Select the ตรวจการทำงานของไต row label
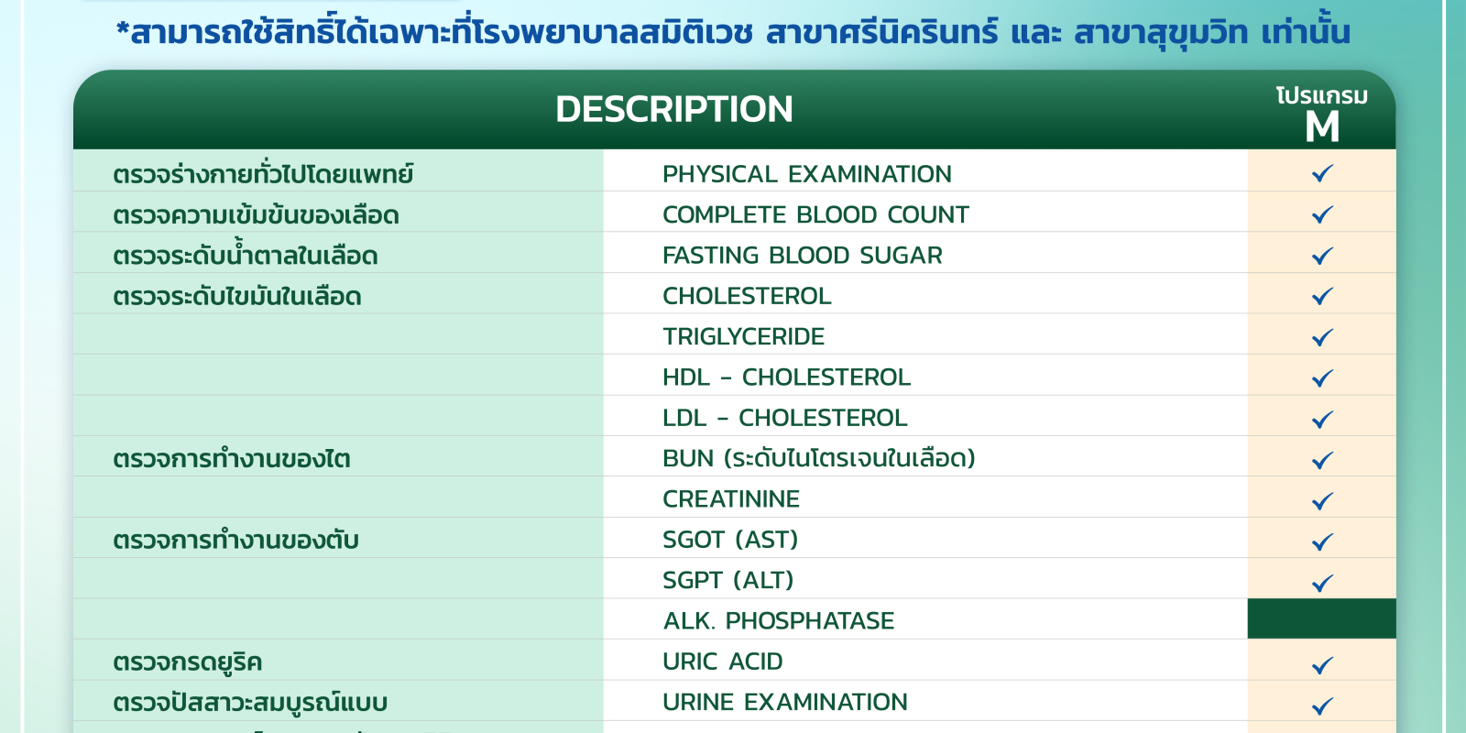Image resolution: width=1466 pixels, height=733 pixels. [232, 458]
